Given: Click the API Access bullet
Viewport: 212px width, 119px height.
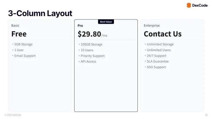Looking at the screenshot, I should (88, 61).
